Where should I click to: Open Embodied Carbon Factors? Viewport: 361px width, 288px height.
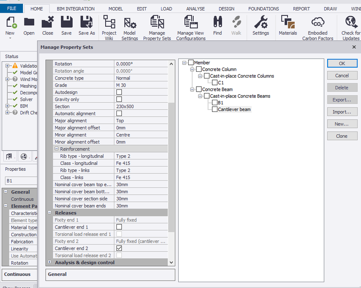coord(318,23)
